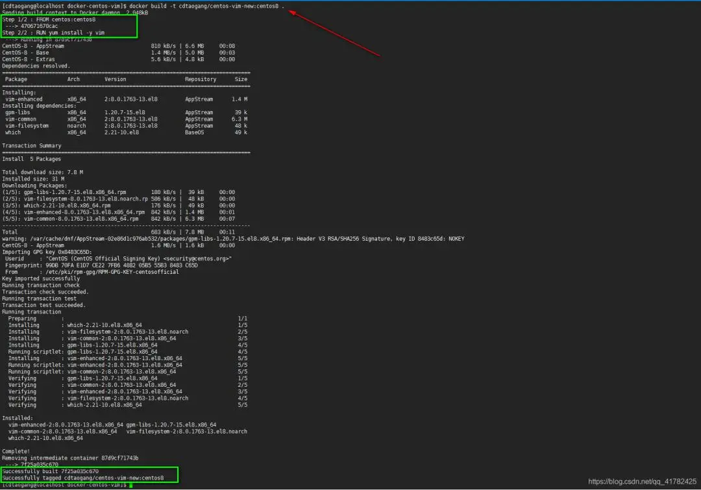Image resolution: width=701 pixels, height=490 pixels.
Task: Click the 'Package' column header
Action: pos(16,80)
